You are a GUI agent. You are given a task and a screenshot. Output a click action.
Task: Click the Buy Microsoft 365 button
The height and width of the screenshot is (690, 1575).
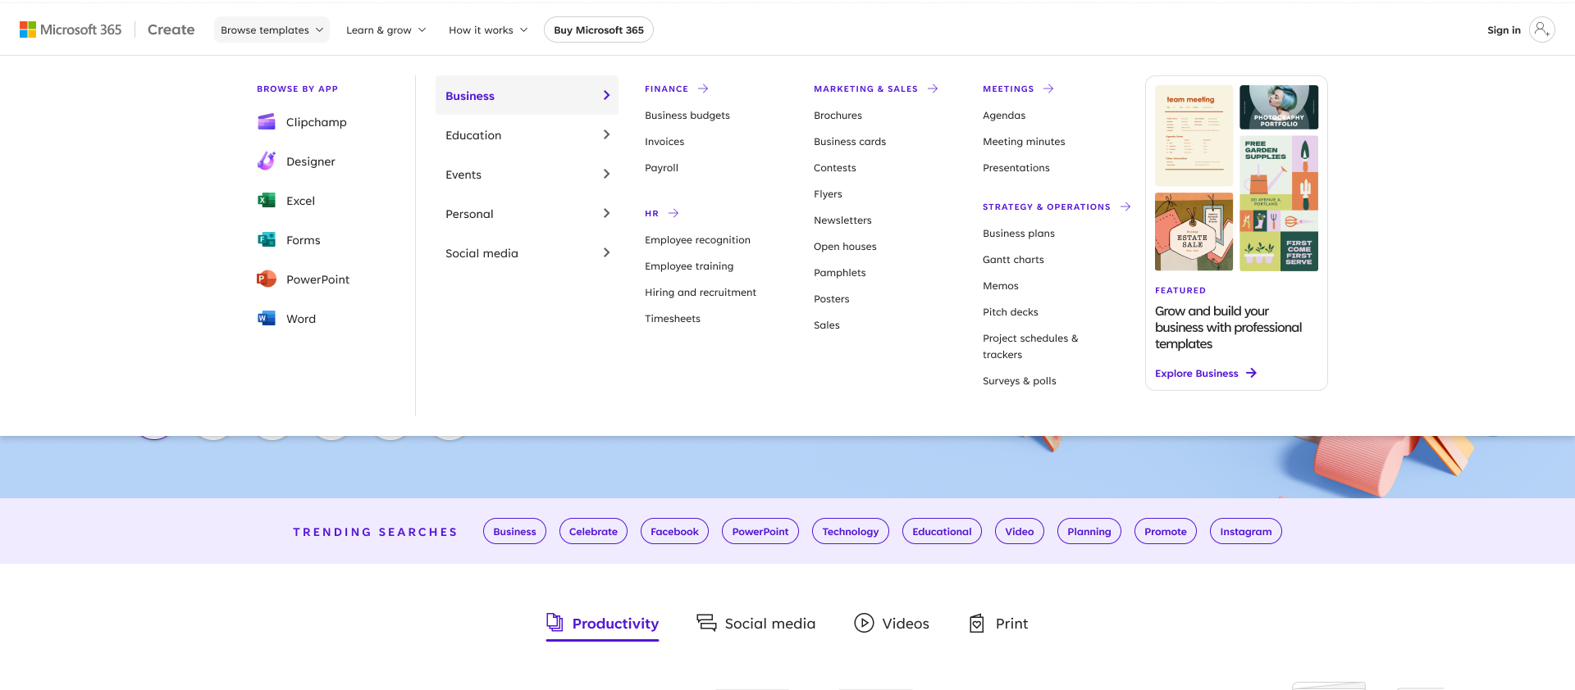599,30
